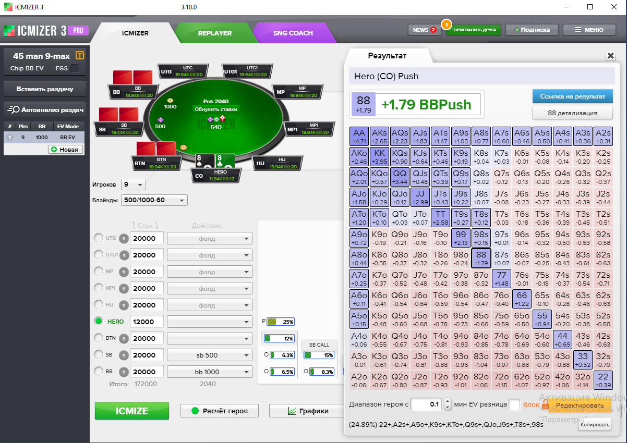Open the MP action dropdown
Screen dimensions: 627x443
point(210,272)
